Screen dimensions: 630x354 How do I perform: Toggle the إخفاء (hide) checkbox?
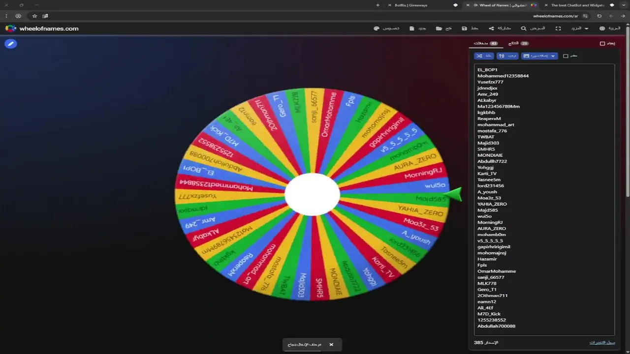pos(602,44)
